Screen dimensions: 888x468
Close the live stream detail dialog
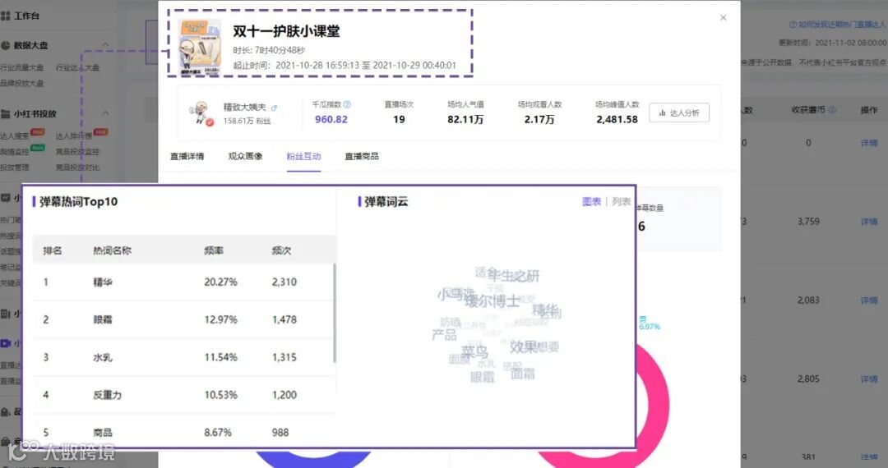pos(724,17)
